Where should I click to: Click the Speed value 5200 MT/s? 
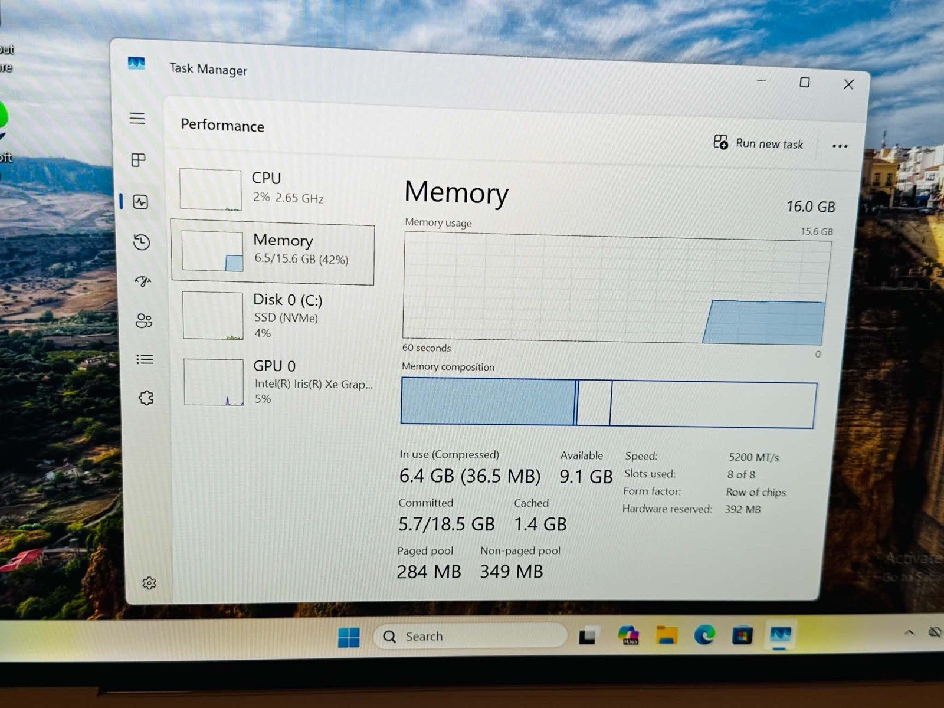coord(753,457)
